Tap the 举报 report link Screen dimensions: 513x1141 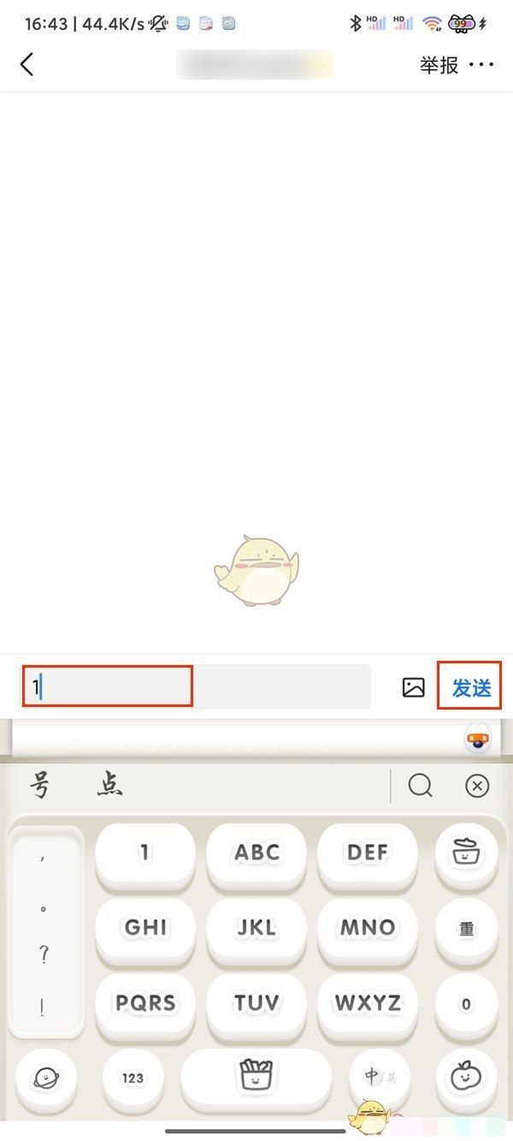point(439,65)
